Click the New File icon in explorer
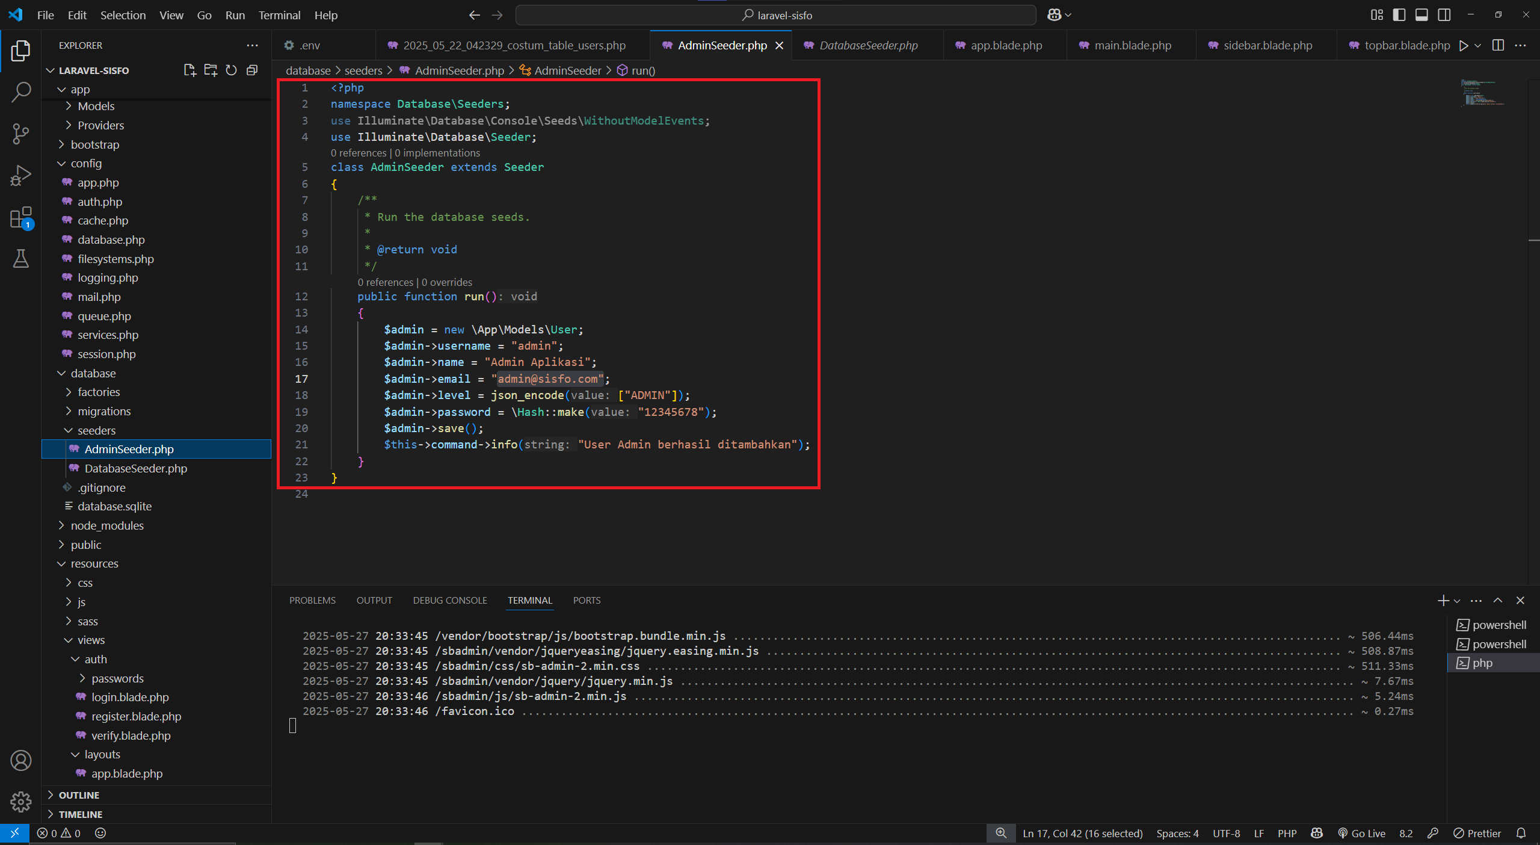The height and width of the screenshot is (845, 1540). click(x=189, y=70)
